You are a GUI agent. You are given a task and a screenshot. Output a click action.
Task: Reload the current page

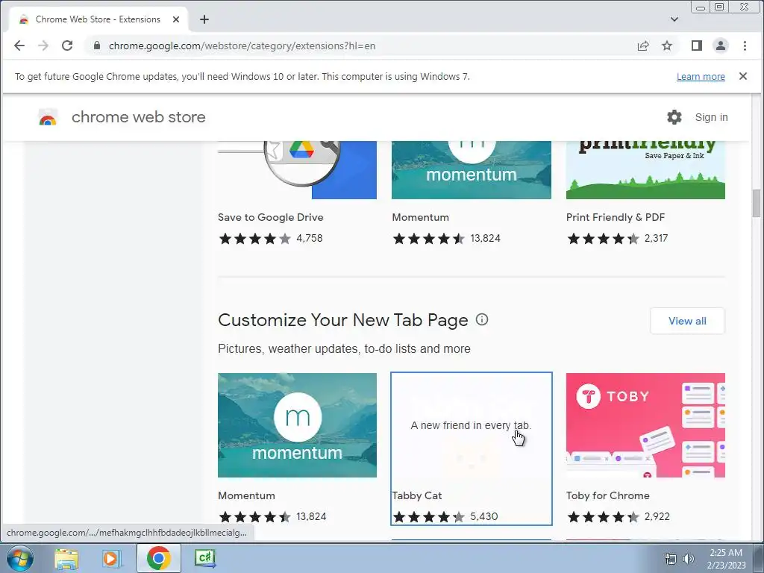tap(67, 46)
